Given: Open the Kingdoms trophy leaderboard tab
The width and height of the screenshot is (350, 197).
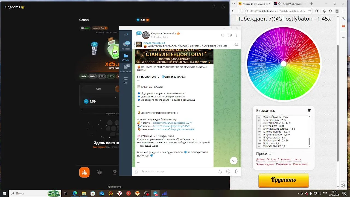Looking at the screenshot, I should (115, 172).
